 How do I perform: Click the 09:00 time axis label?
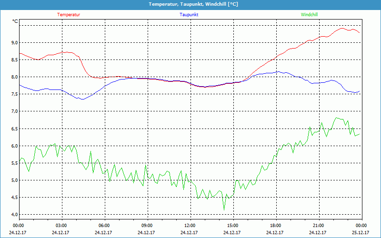coord(147,226)
